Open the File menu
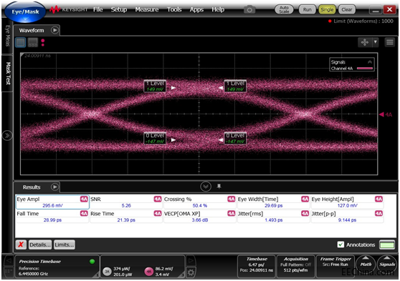 (x=98, y=10)
